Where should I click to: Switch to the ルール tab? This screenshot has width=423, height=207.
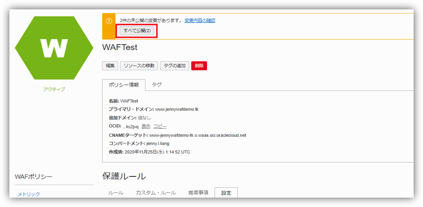click(x=116, y=193)
